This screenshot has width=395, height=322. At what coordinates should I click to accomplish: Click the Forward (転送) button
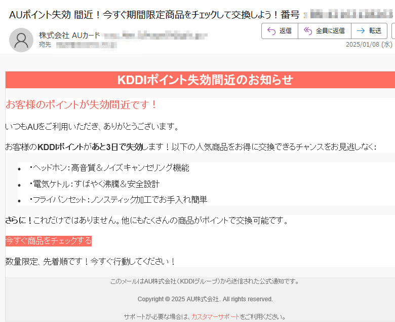click(369, 31)
